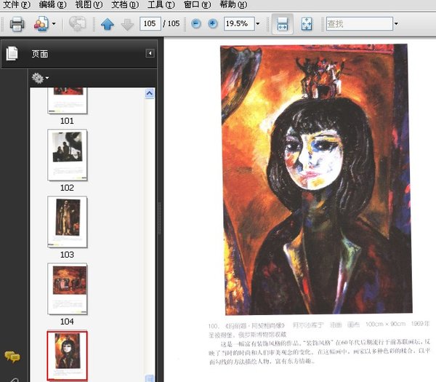Click the greyed-out review comment icon
This screenshot has height=382, width=436.
77,23
